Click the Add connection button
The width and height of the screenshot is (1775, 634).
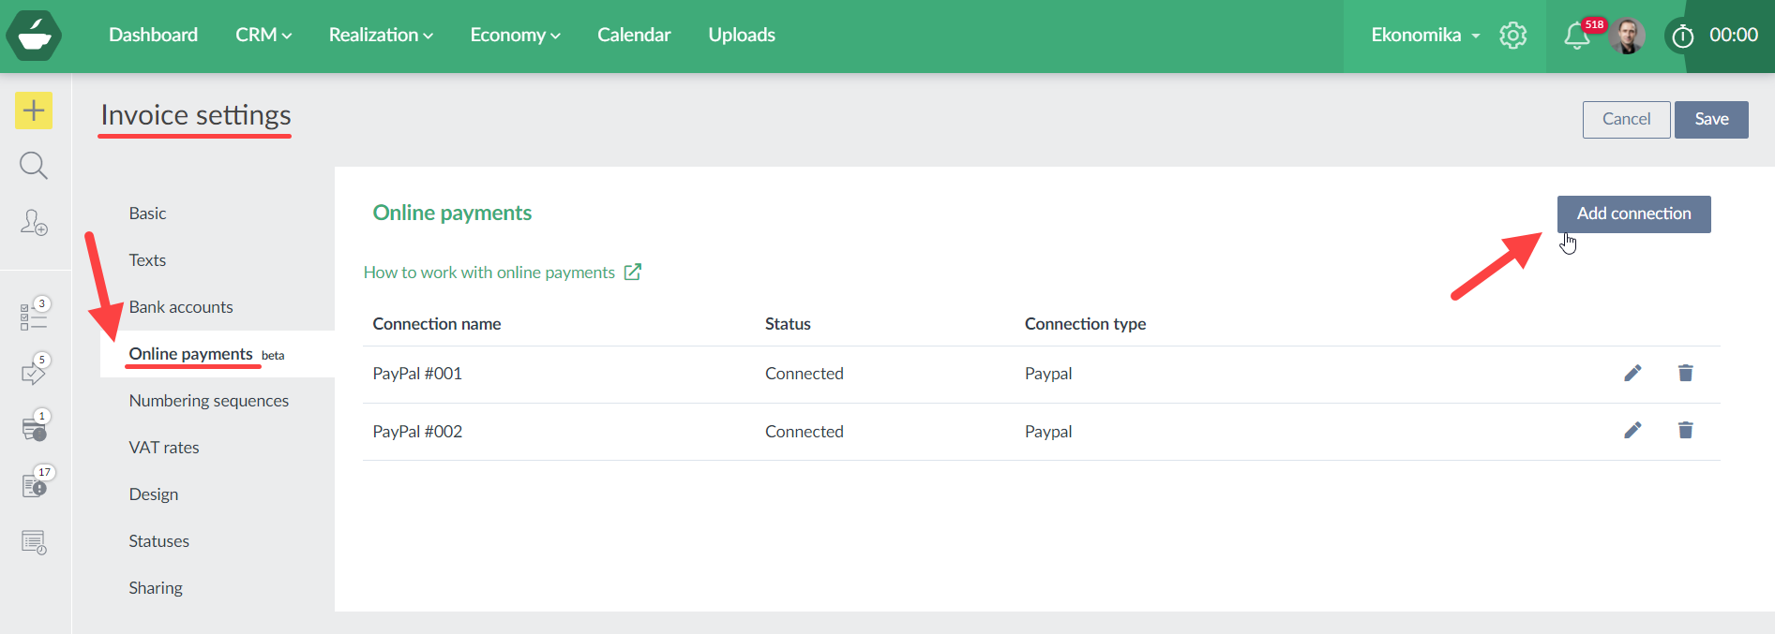tap(1633, 214)
